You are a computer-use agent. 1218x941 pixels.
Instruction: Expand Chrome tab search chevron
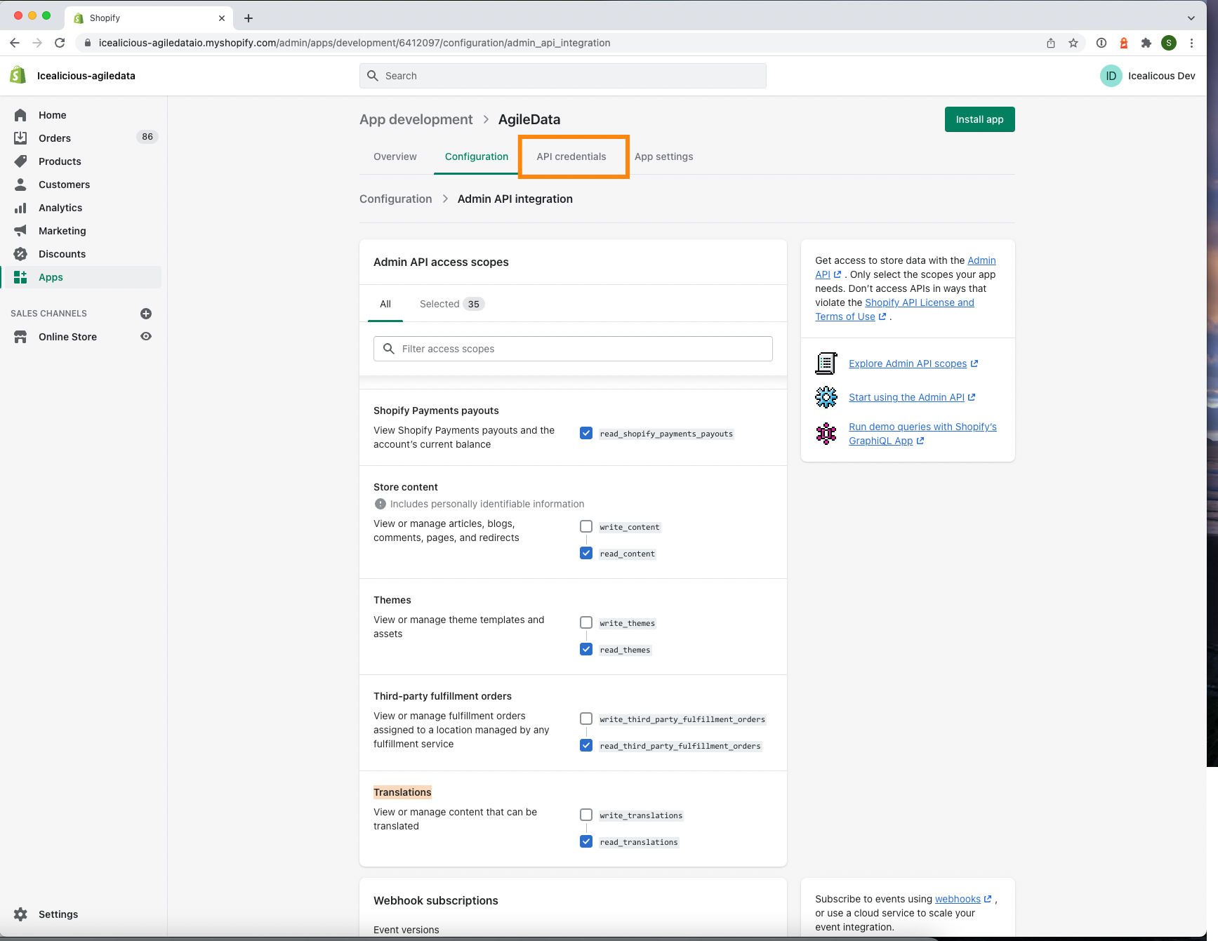[1191, 18]
